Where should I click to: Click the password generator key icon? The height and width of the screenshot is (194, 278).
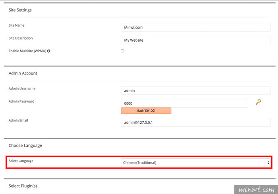click(258, 102)
